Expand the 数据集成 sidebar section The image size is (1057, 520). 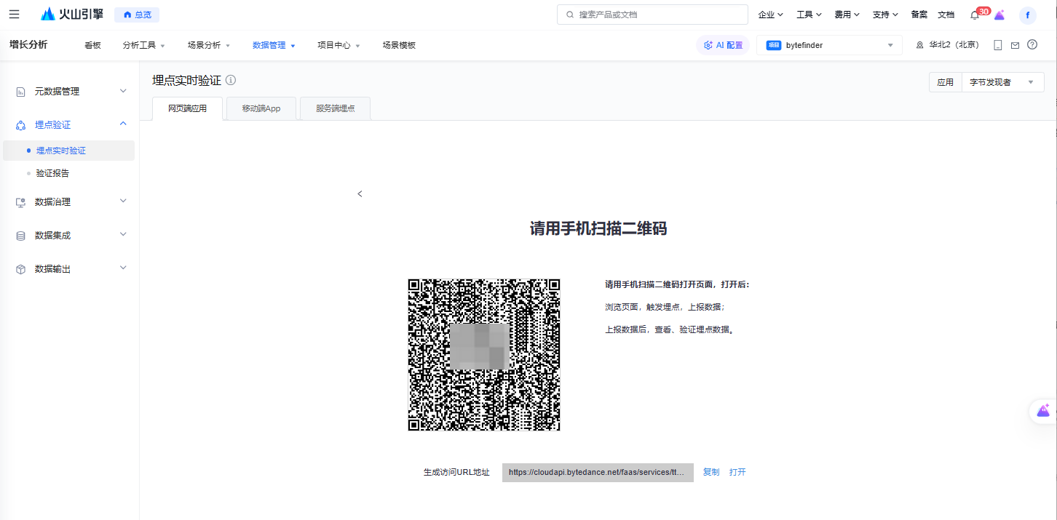(70, 235)
